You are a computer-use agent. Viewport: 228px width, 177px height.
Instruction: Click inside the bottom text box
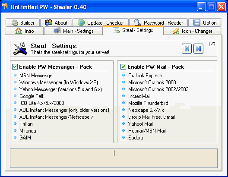114,158
